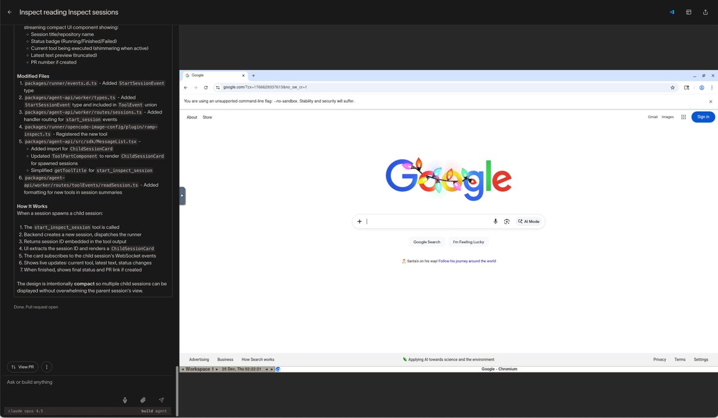718x418 pixels.
Task: Switch to next workspace arrow beside Workspace 1
Action: pos(217,369)
